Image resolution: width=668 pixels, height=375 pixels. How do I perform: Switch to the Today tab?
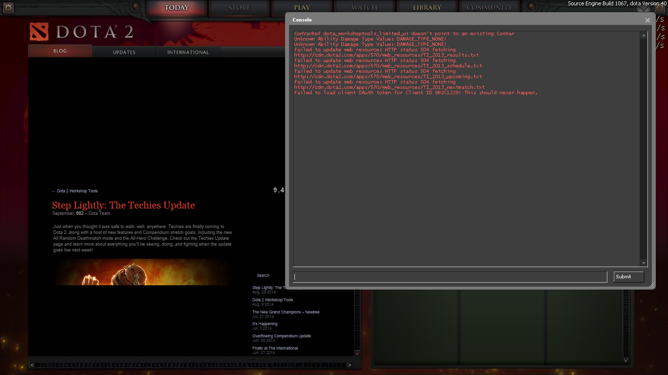click(x=177, y=8)
